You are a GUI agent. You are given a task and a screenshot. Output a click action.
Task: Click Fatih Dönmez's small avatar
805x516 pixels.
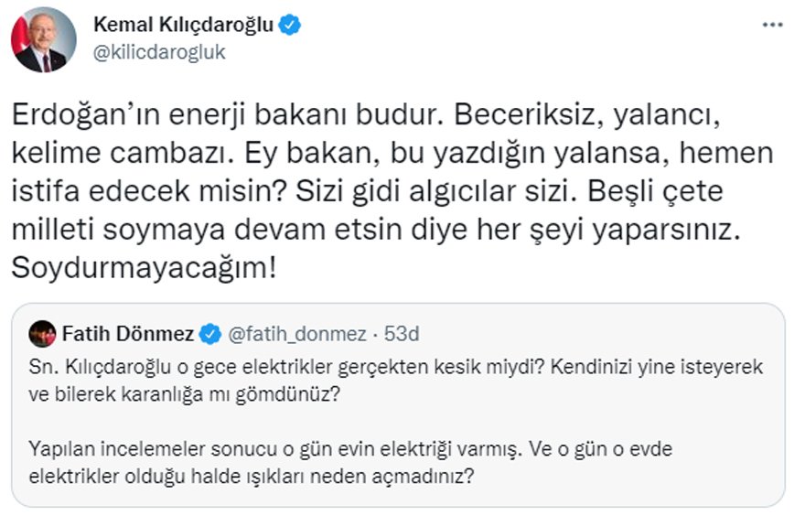click(x=41, y=334)
